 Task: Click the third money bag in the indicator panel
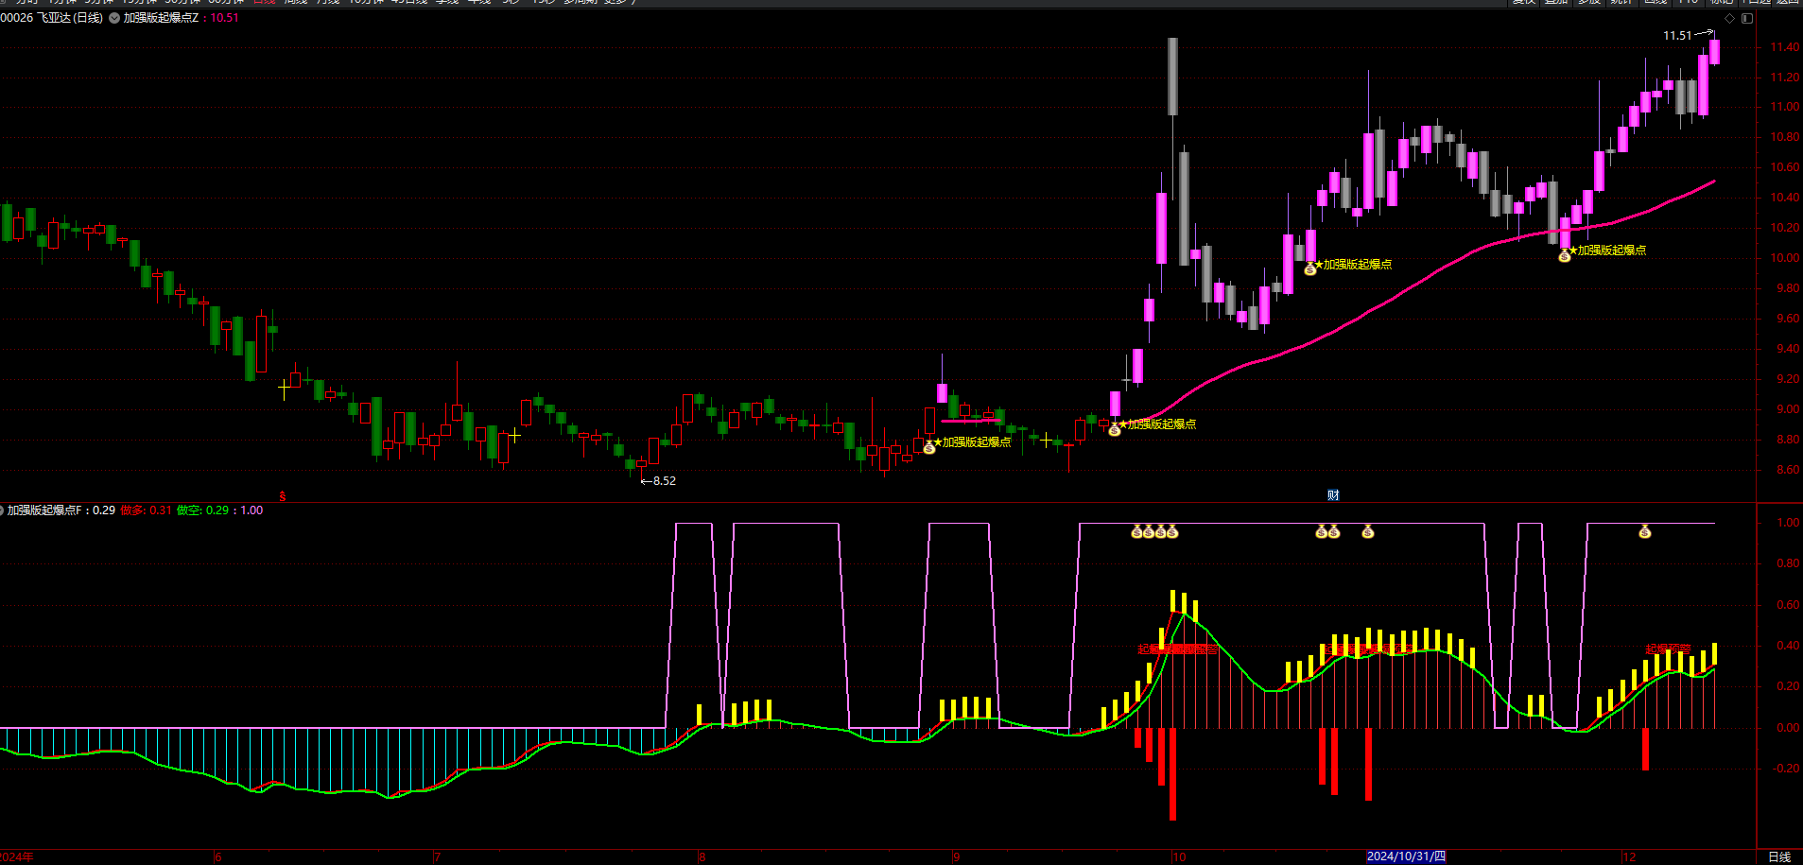pyautogui.click(x=1161, y=532)
